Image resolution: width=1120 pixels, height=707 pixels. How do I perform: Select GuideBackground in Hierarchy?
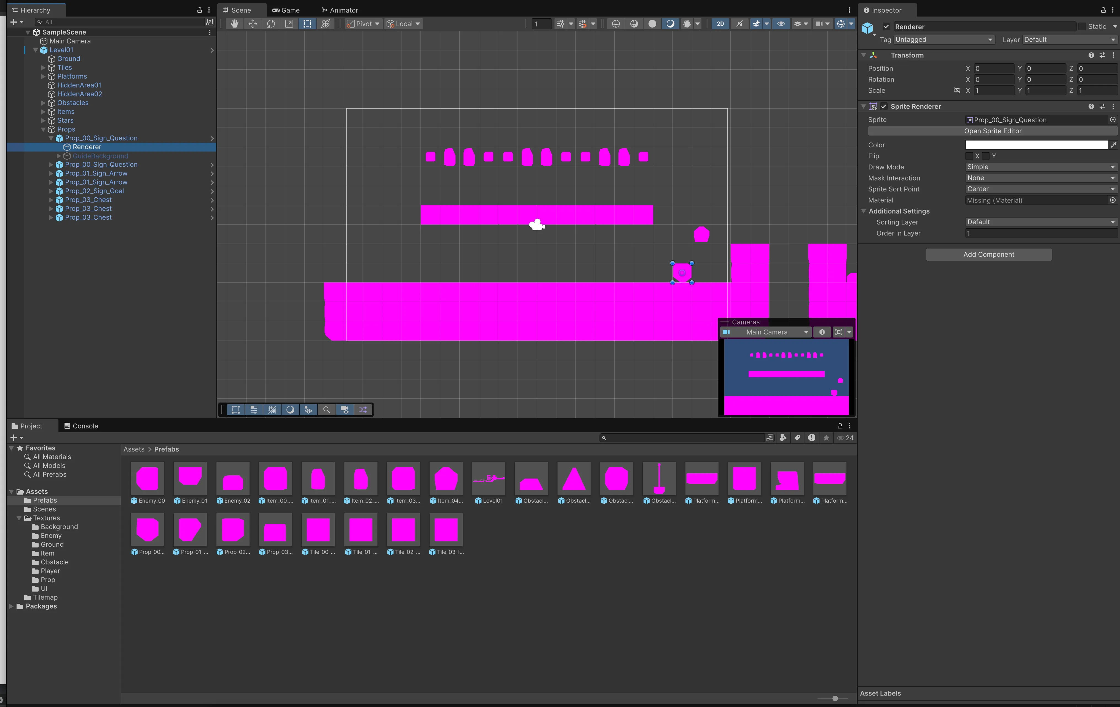100,156
